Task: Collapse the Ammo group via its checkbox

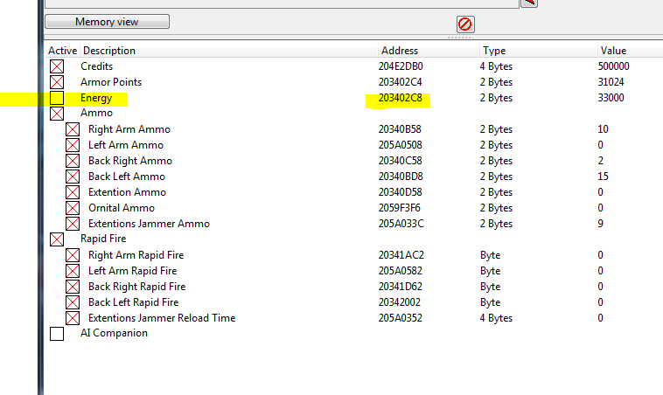Action: pyautogui.click(x=57, y=114)
